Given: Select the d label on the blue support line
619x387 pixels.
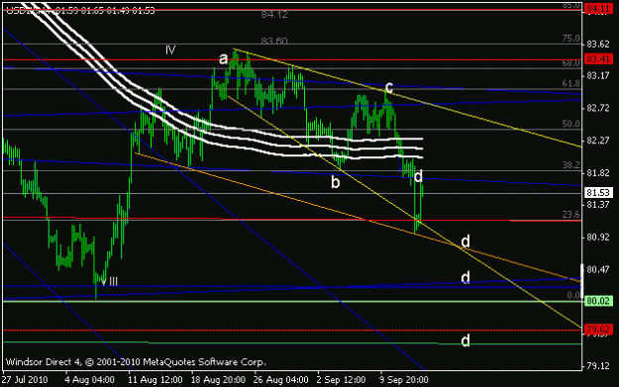Looking at the screenshot, I should (465, 278).
